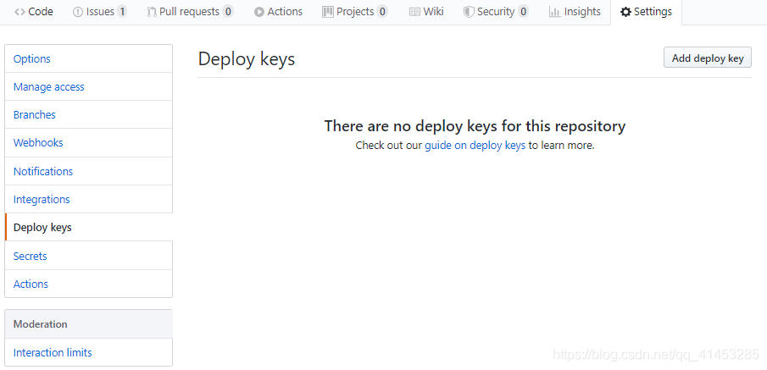Click the Wiki book icon
Screen dimensions: 767x370
click(414, 12)
